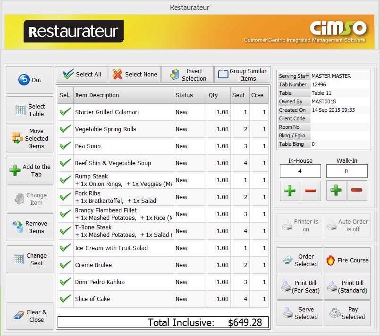The height and width of the screenshot is (336, 380).
Task: Select the Slice of Cake item text
Action: 93,299
